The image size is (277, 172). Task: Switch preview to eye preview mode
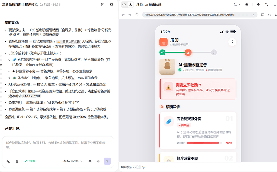tap(130, 4)
